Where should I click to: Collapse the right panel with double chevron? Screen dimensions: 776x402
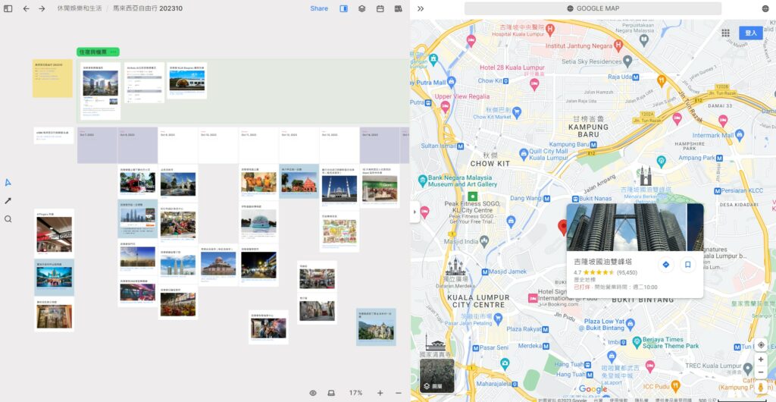point(421,8)
